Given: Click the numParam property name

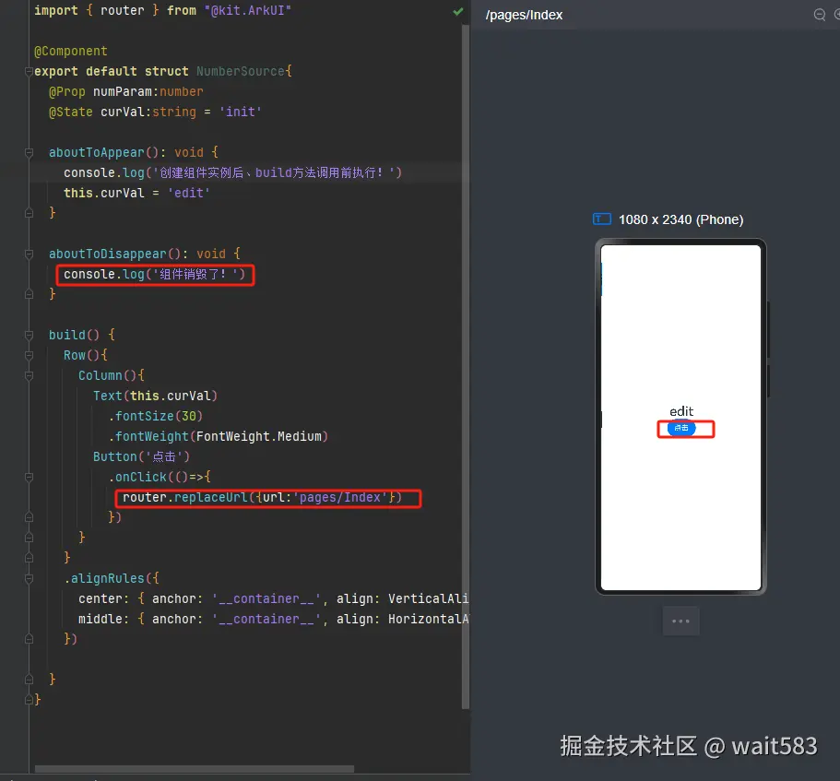Looking at the screenshot, I should click(123, 91).
